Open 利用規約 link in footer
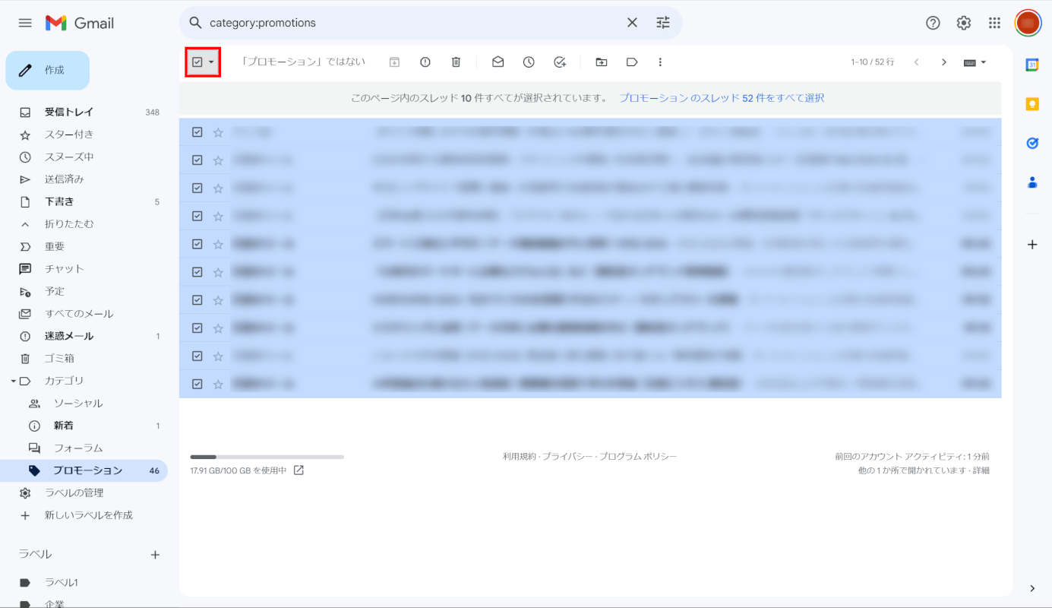The width and height of the screenshot is (1052, 608). [520, 457]
